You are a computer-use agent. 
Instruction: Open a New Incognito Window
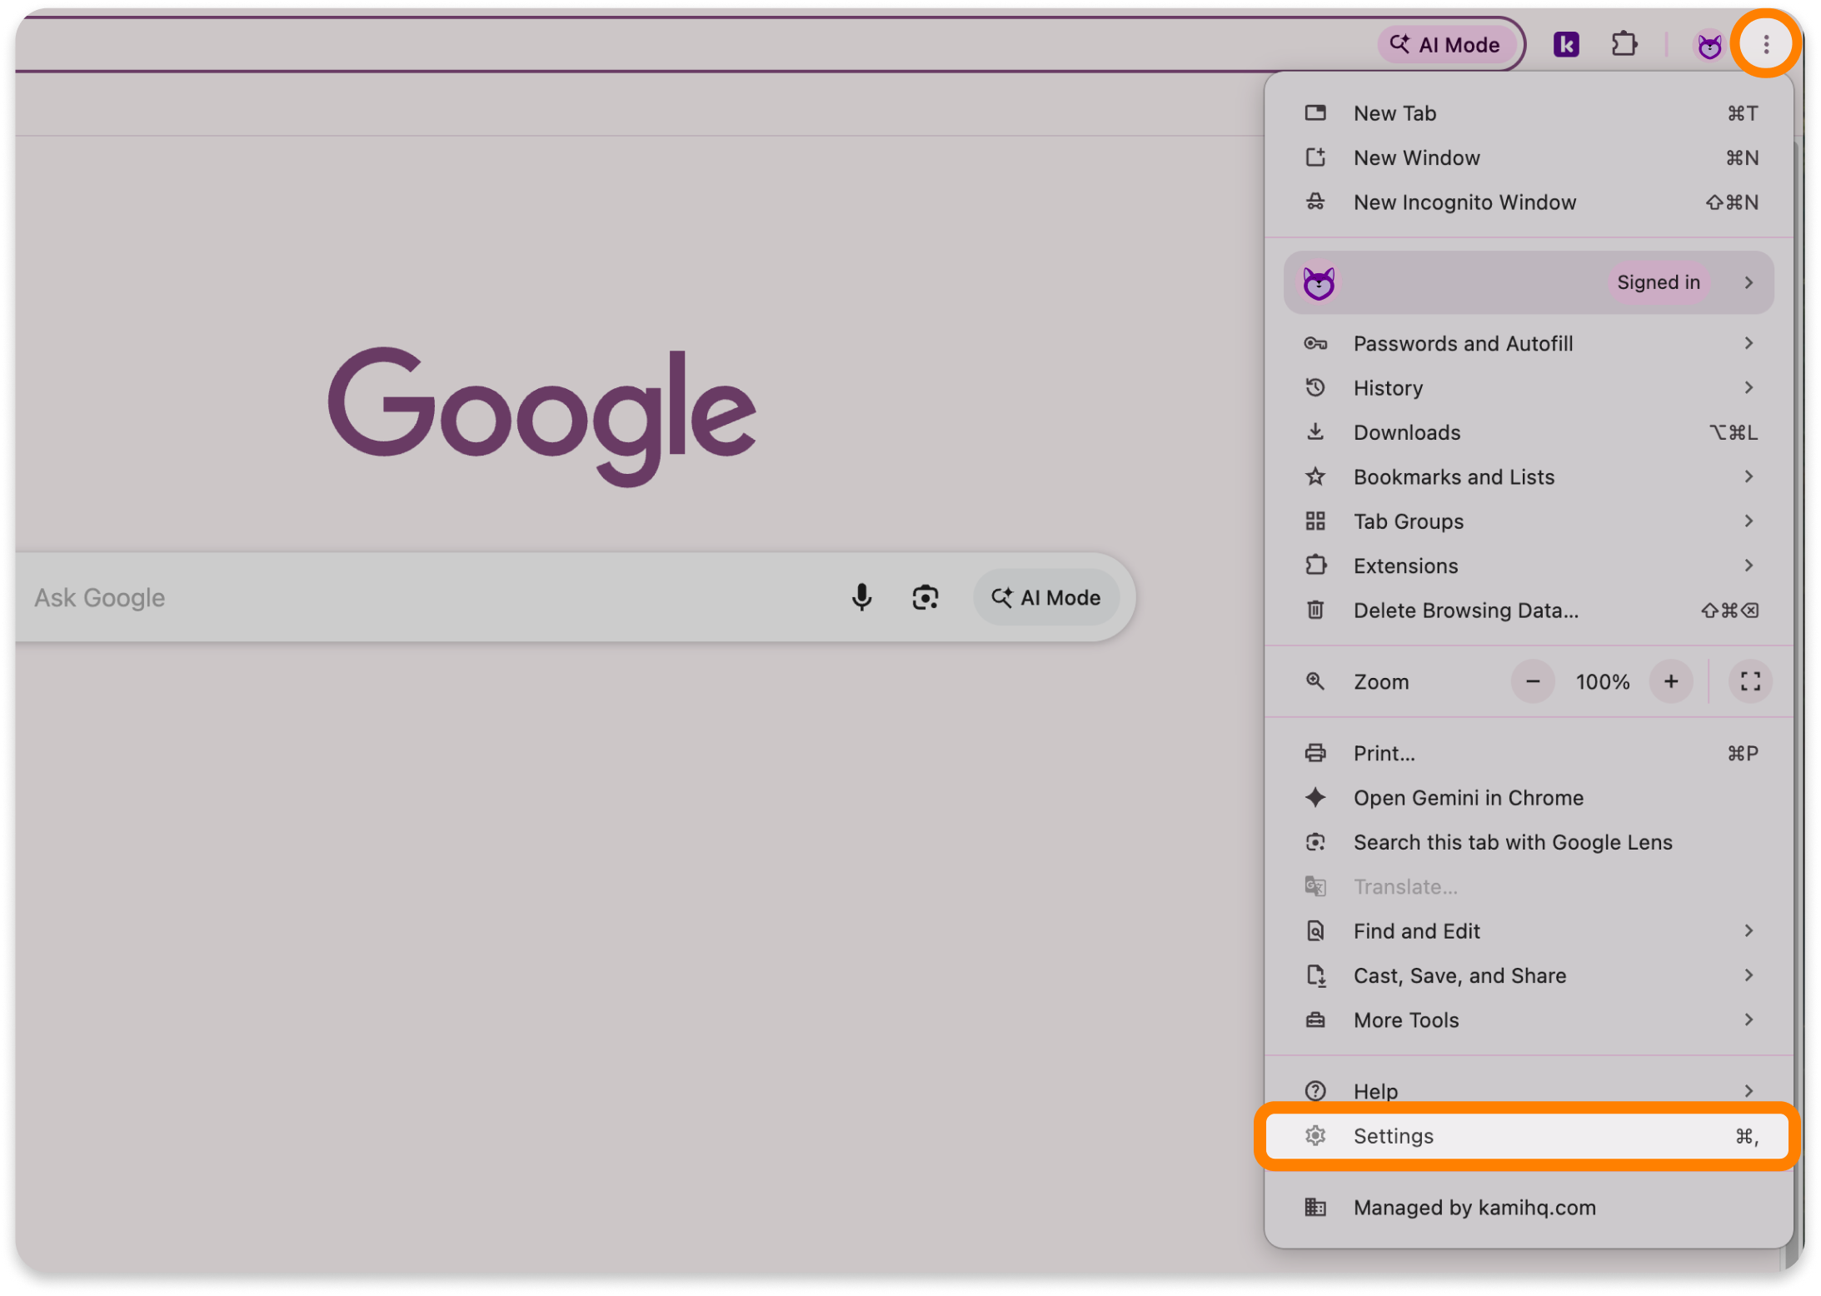[1529, 202]
